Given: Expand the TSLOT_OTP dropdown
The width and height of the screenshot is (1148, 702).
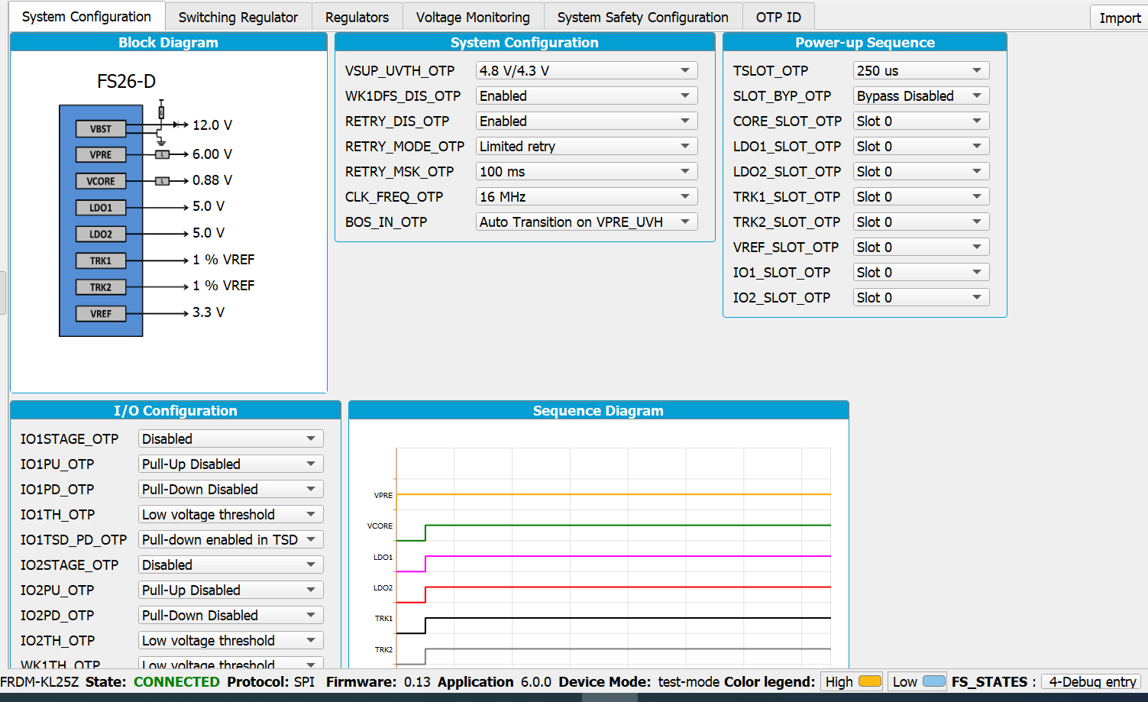Looking at the screenshot, I should click(x=920, y=70).
